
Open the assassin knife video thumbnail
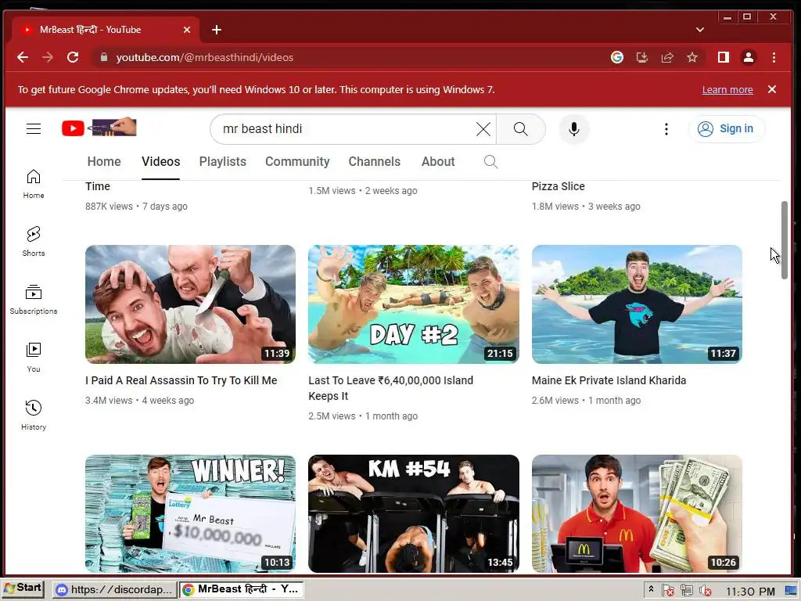[x=190, y=304]
